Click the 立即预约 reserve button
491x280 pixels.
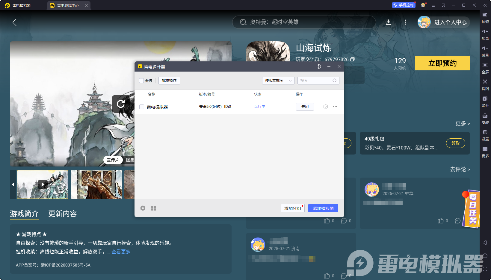[442, 63]
